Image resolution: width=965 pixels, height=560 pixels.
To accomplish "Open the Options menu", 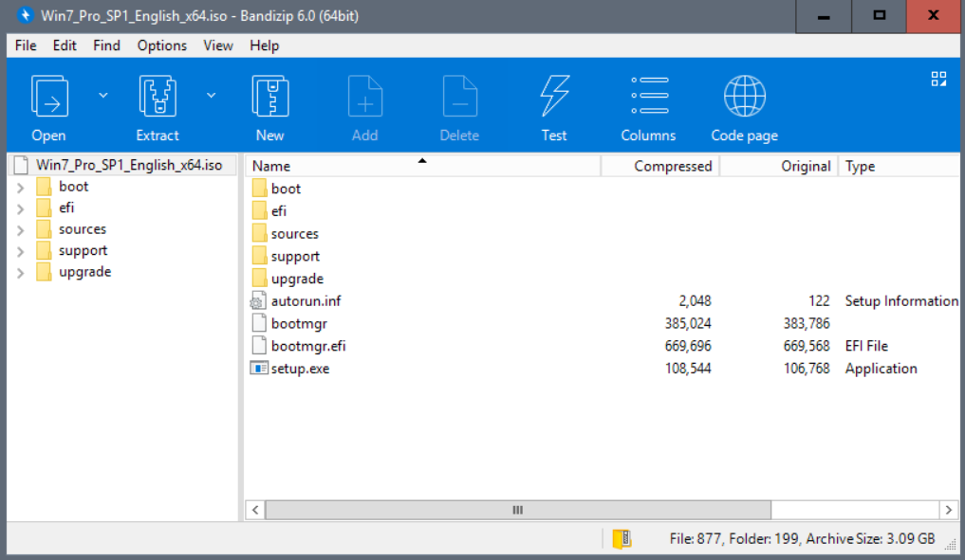I will coord(162,45).
